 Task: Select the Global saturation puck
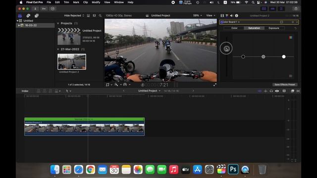(226, 48)
